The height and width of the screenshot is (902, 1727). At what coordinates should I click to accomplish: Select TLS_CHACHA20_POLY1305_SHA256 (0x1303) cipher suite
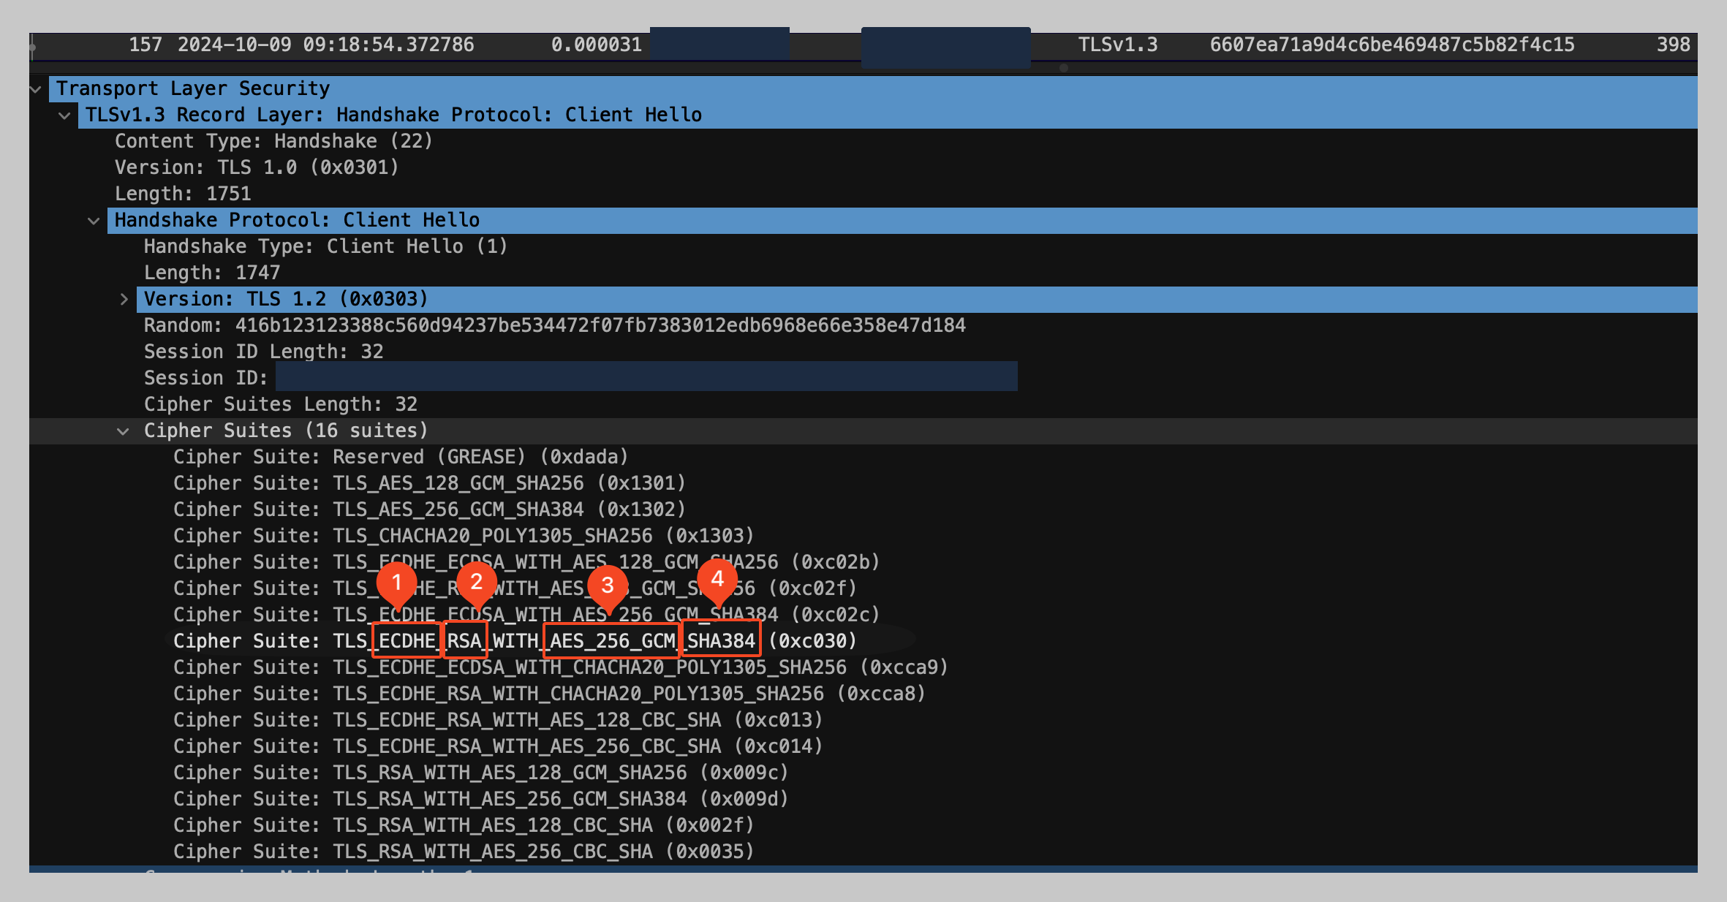click(464, 536)
